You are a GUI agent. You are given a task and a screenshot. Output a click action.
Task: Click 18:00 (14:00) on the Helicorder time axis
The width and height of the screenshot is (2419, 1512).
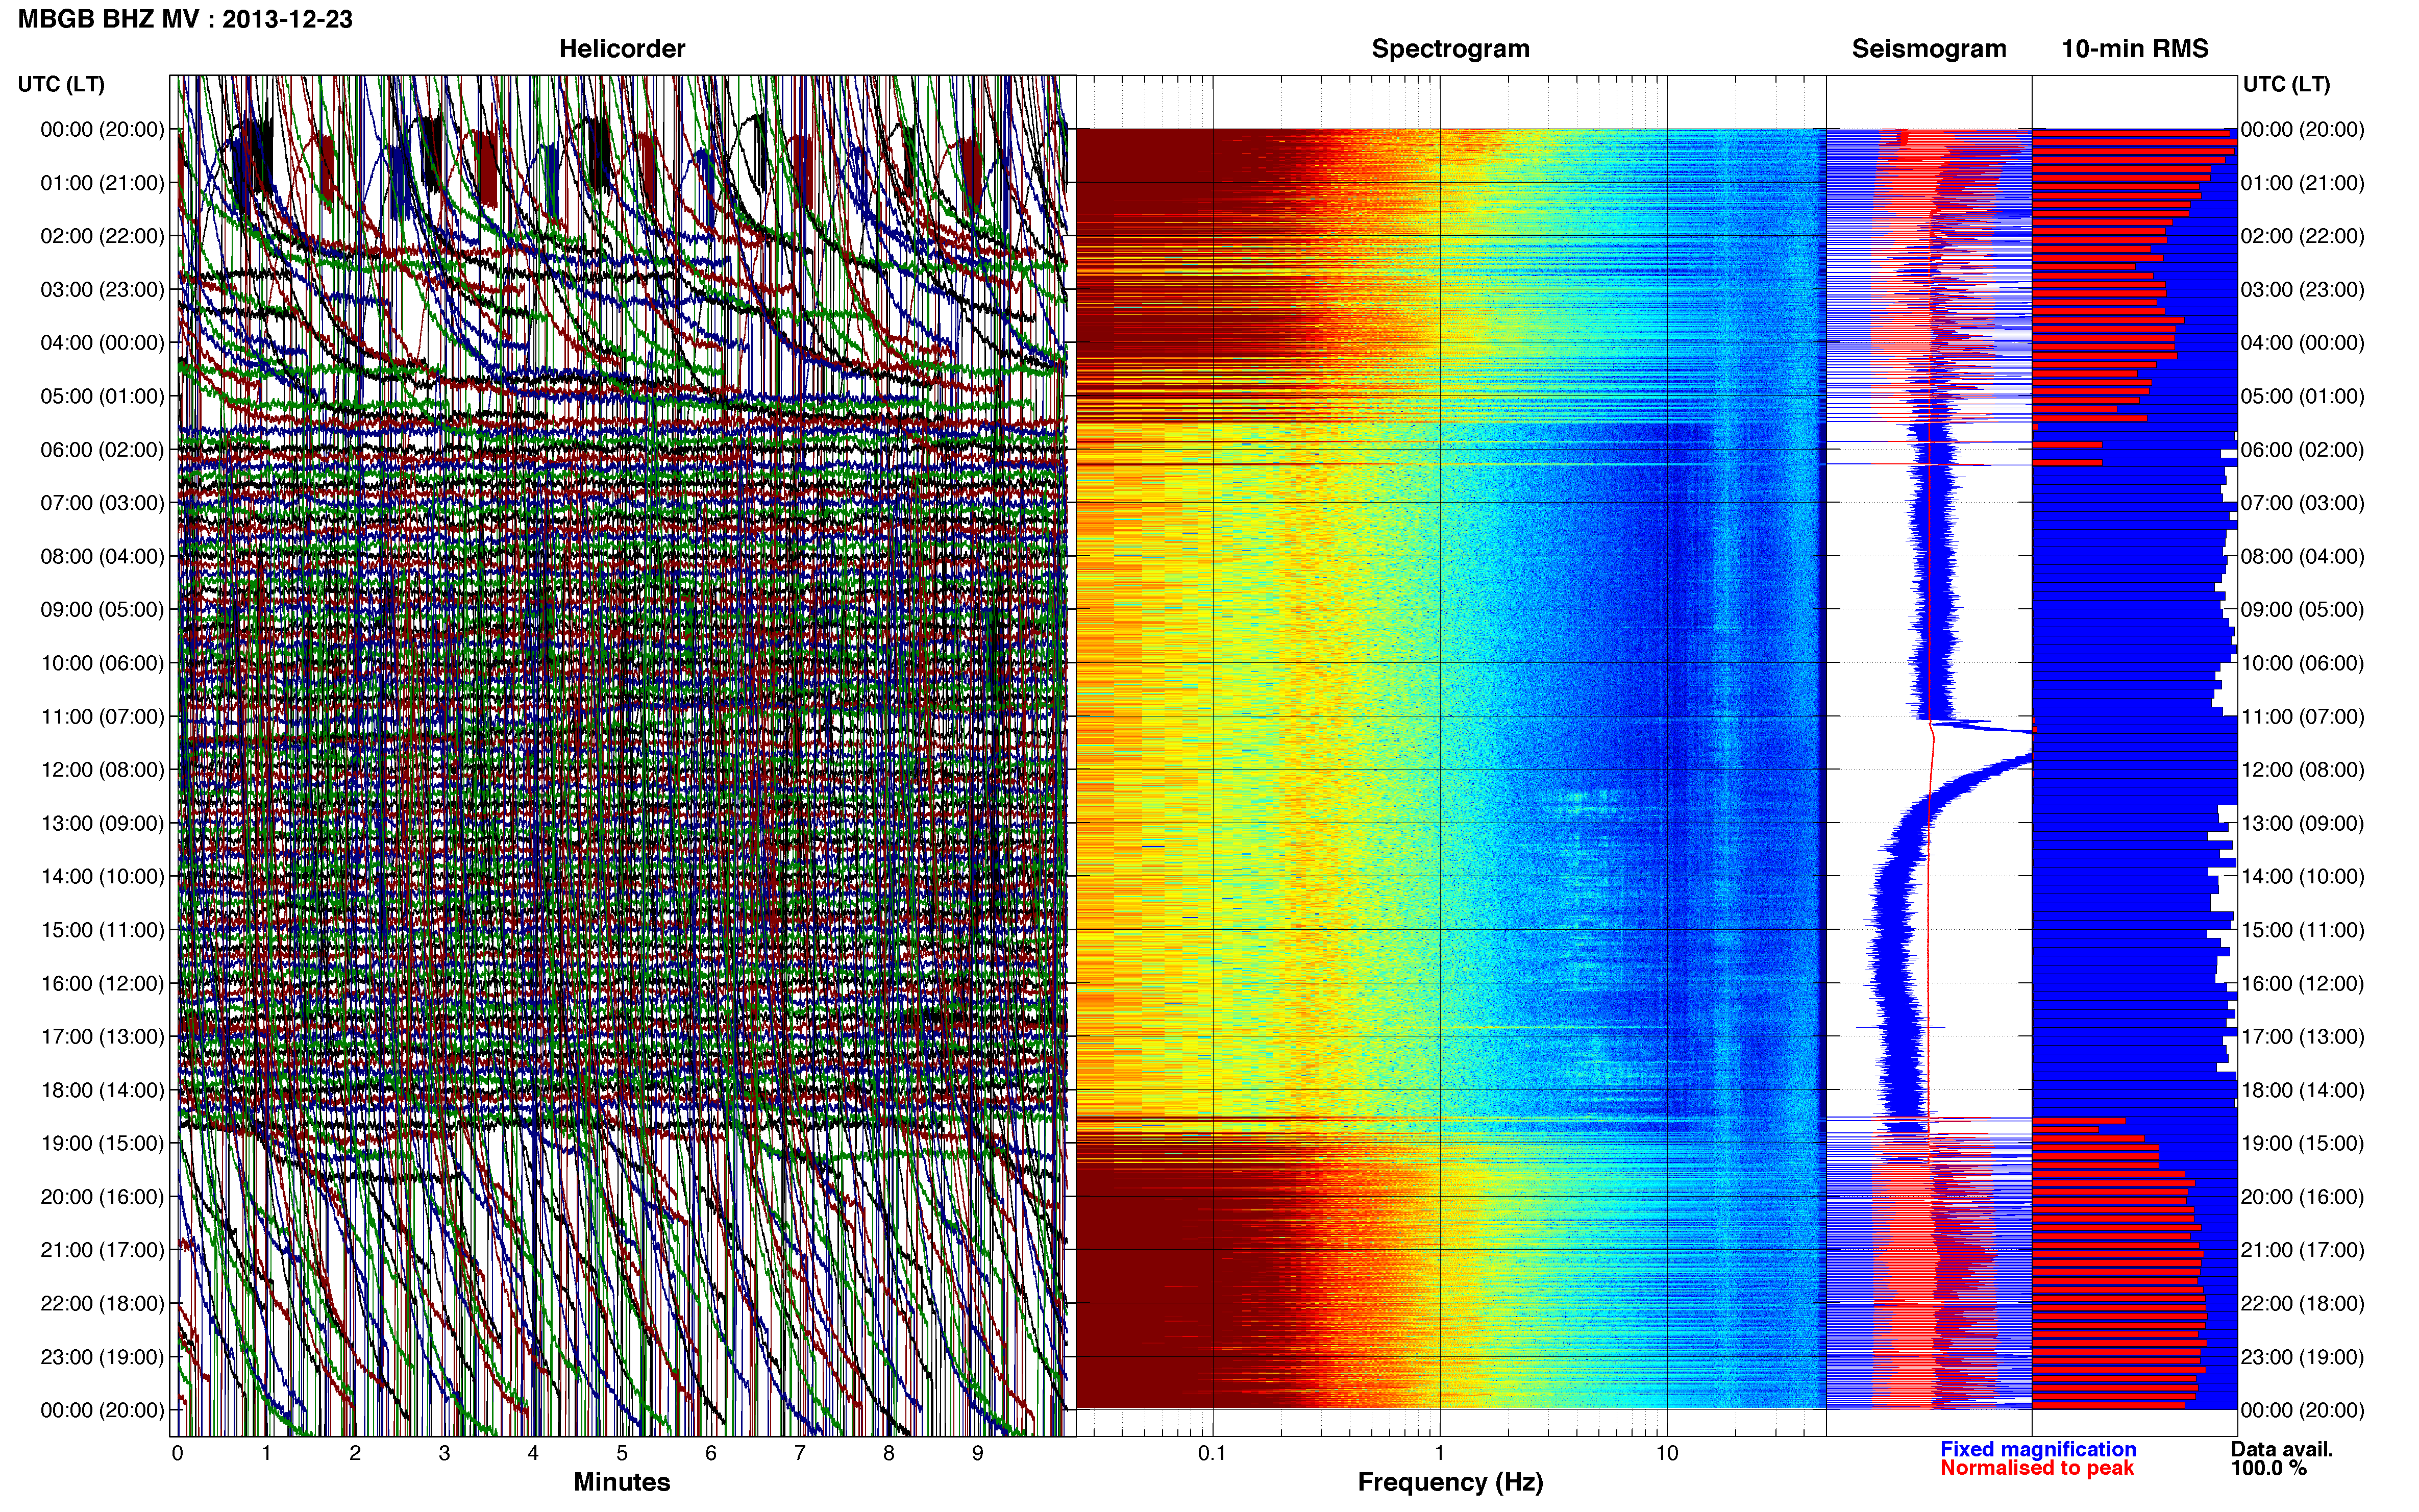102,1090
